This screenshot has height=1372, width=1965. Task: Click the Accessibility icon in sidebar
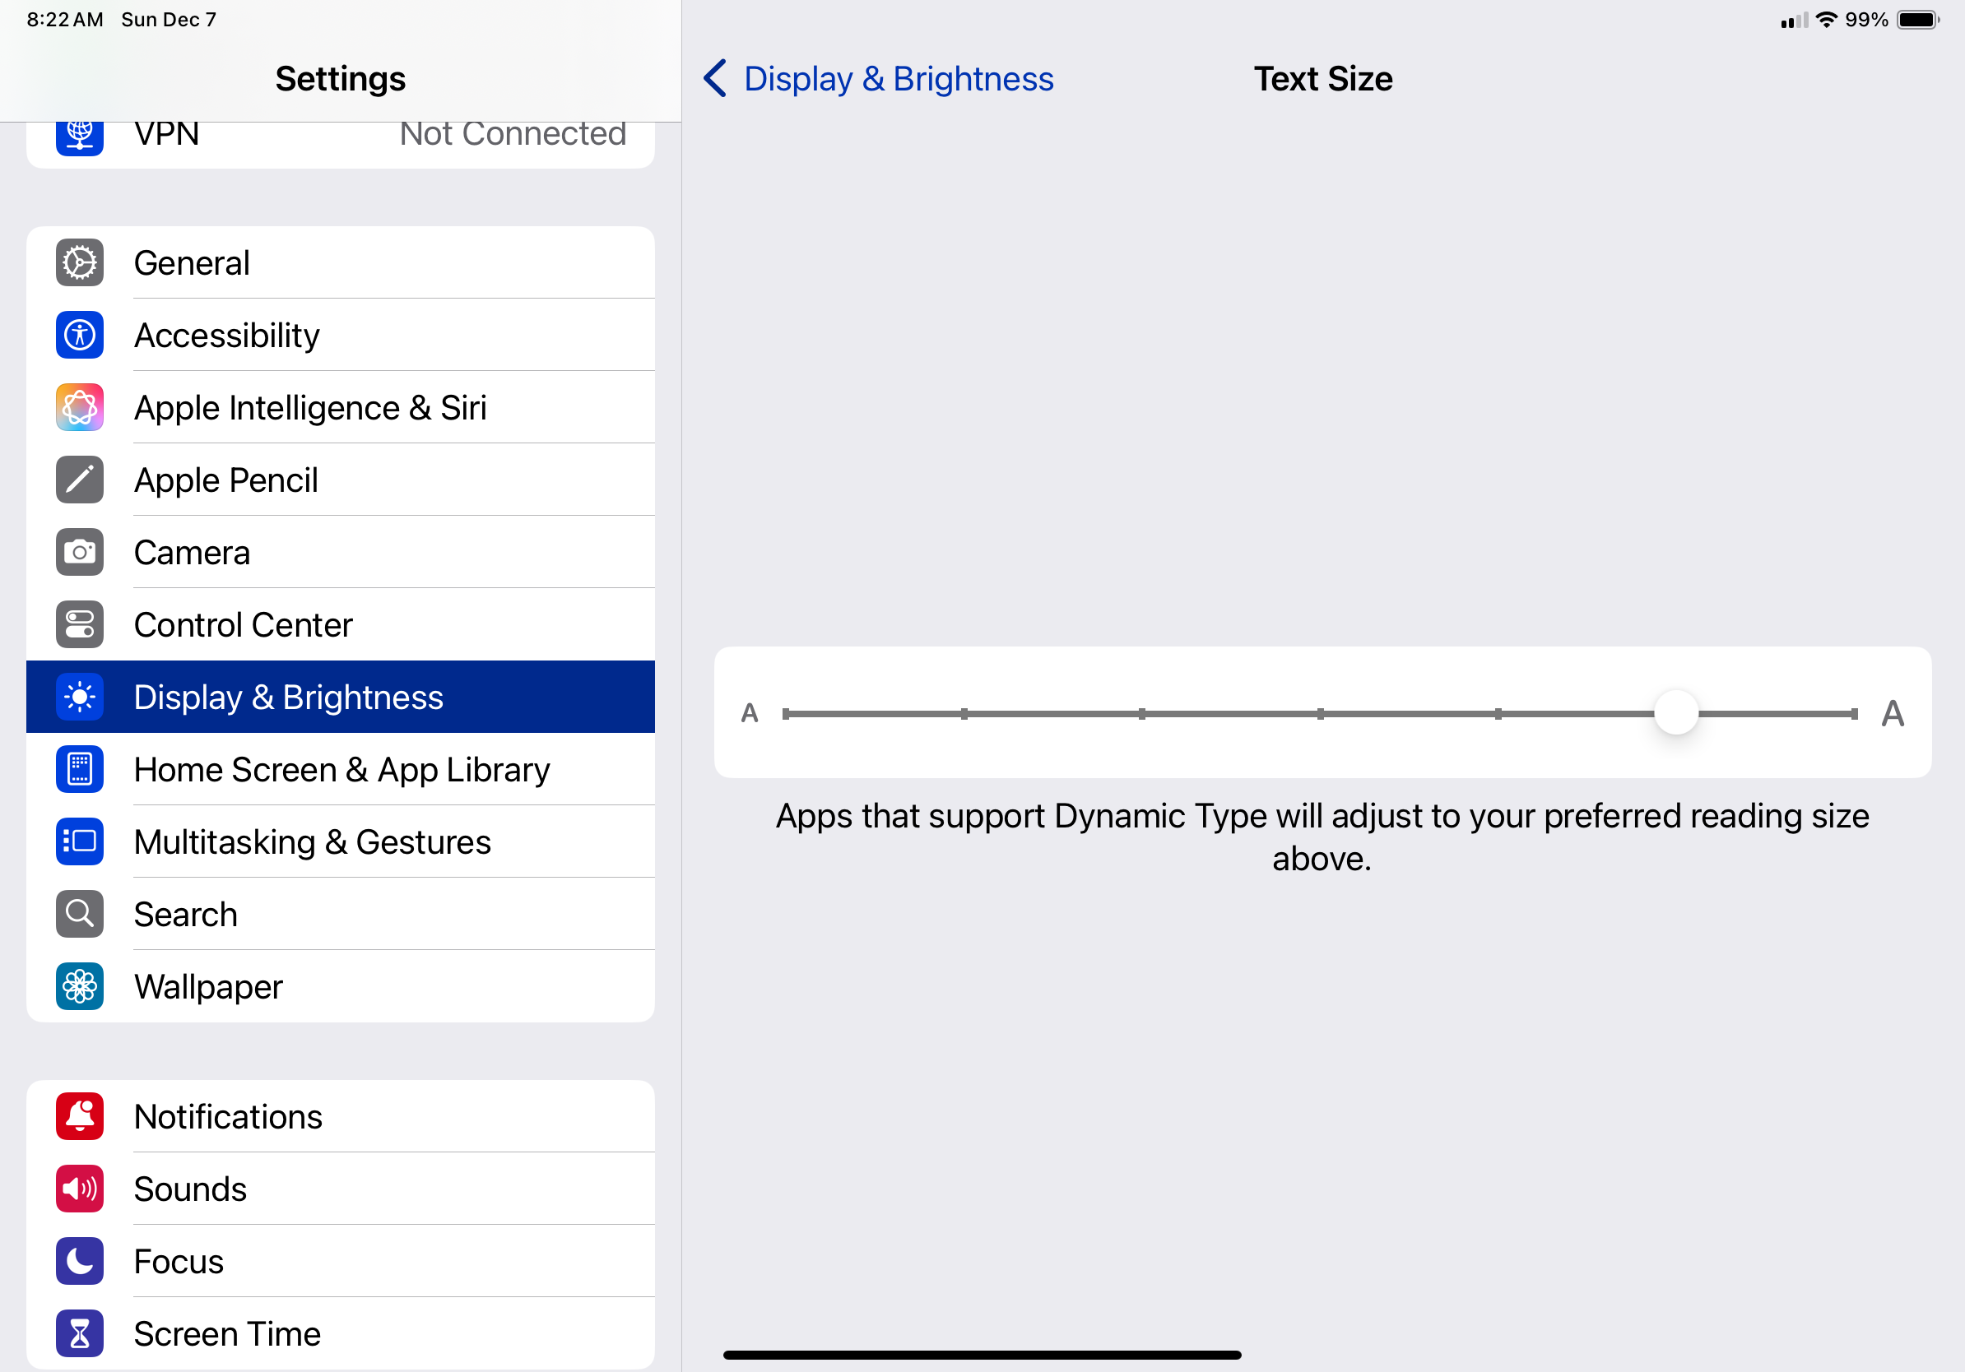pyautogui.click(x=80, y=336)
